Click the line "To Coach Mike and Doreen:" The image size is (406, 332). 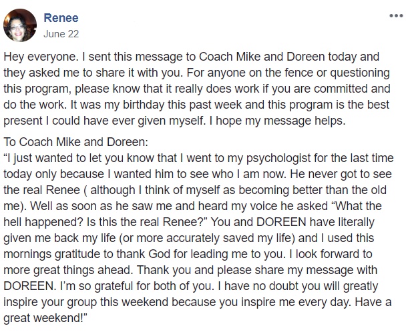coord(75,142)
